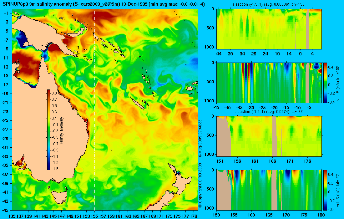Click the vel. S colorbar
Image resolution: width=344 pixels, height=219 pixels.
(325, 190)
